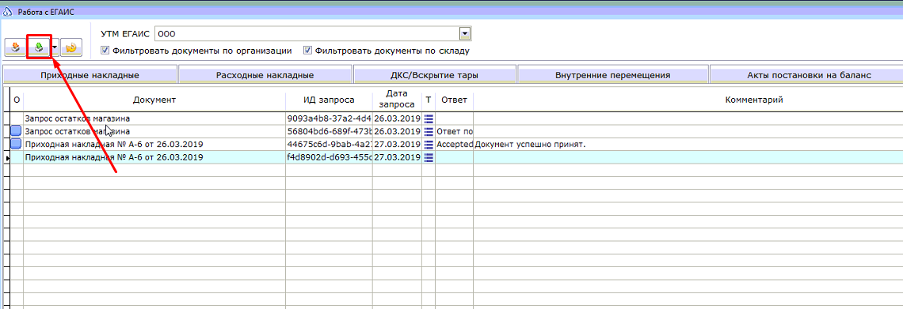
Task: Open the list icon for request 9093a4b8
Action: [x=429, y=119]
